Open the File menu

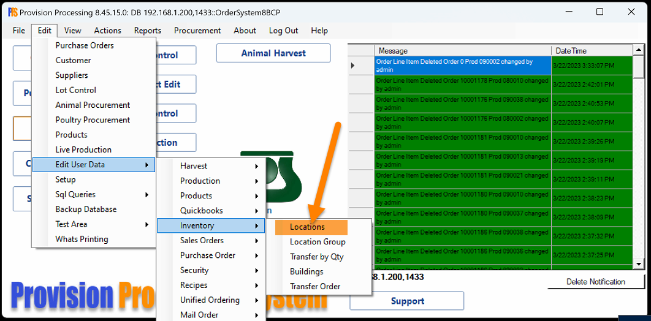[x=18, y=30]
